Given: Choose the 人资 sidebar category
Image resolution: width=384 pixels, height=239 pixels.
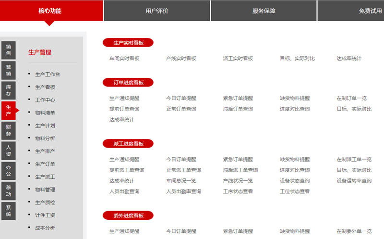Looking at the screenshot, I should pyautogui.click(x=9, y=151).
